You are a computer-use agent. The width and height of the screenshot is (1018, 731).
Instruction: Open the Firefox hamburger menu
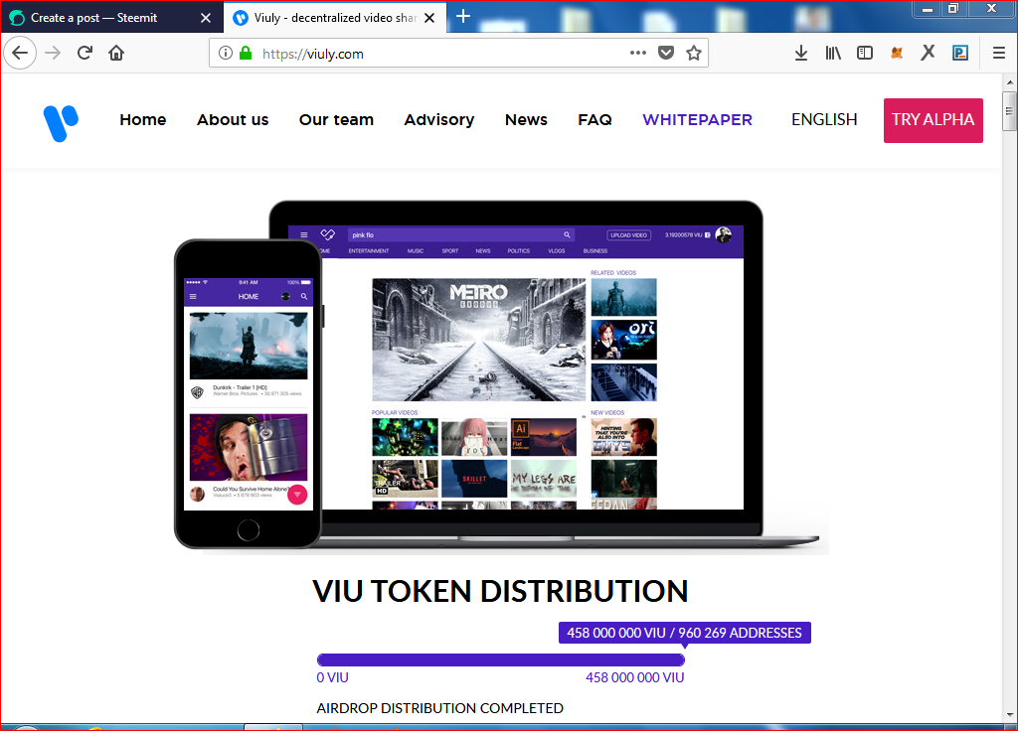(999, 54)
